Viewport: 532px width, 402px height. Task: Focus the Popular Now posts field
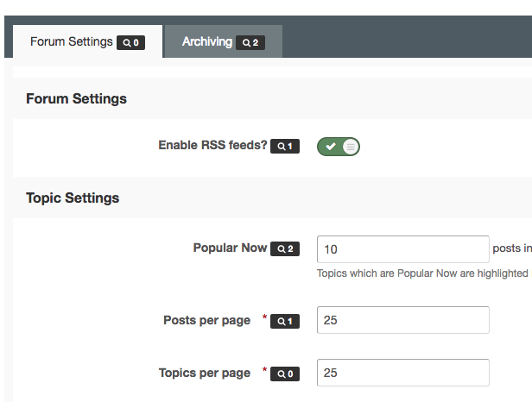pos(402,249)
